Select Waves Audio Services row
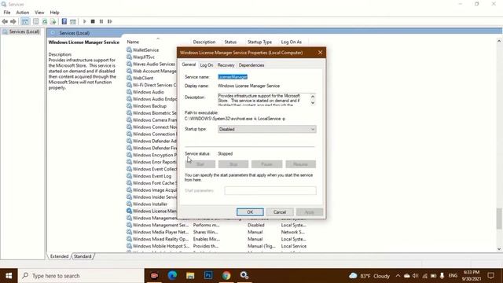Image resolution: width=503 pixels, height=283 pixels. [154, 64]
